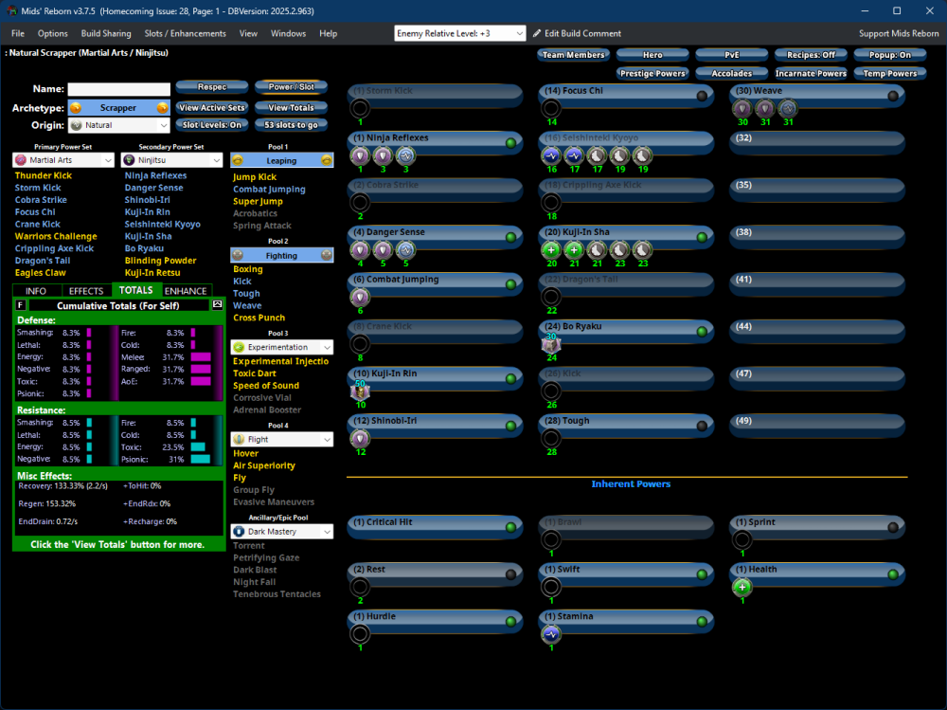Open the Build Sharing menu
Screen dimensions: 947x710
point(105,33)
